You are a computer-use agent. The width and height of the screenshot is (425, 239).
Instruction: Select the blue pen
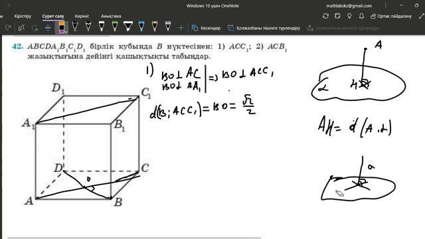pyautogui.click(x=141, y=27)
